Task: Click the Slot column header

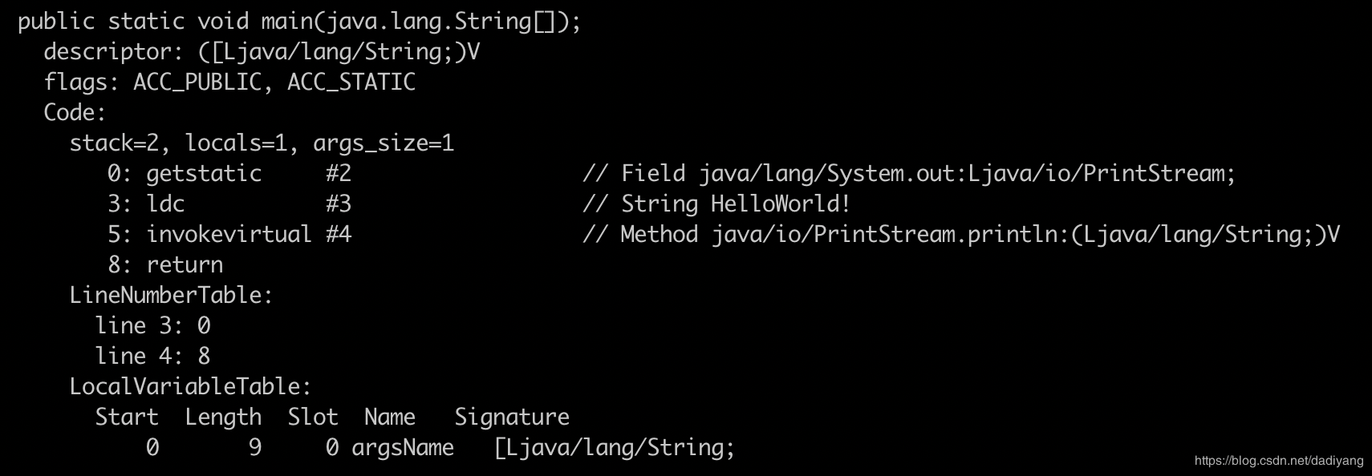Action: (313, 417)
